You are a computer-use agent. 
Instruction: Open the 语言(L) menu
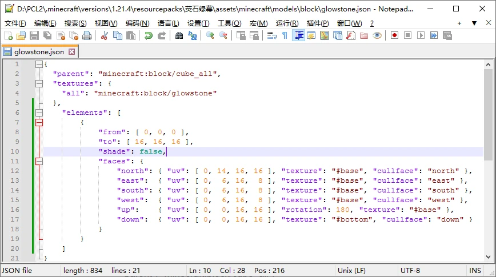coord(168,23)
